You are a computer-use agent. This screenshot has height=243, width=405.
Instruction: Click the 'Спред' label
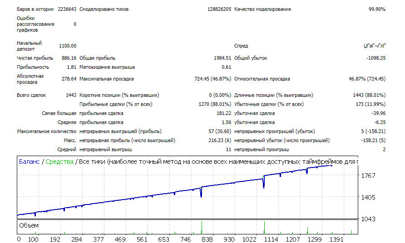tap(241, 46)
